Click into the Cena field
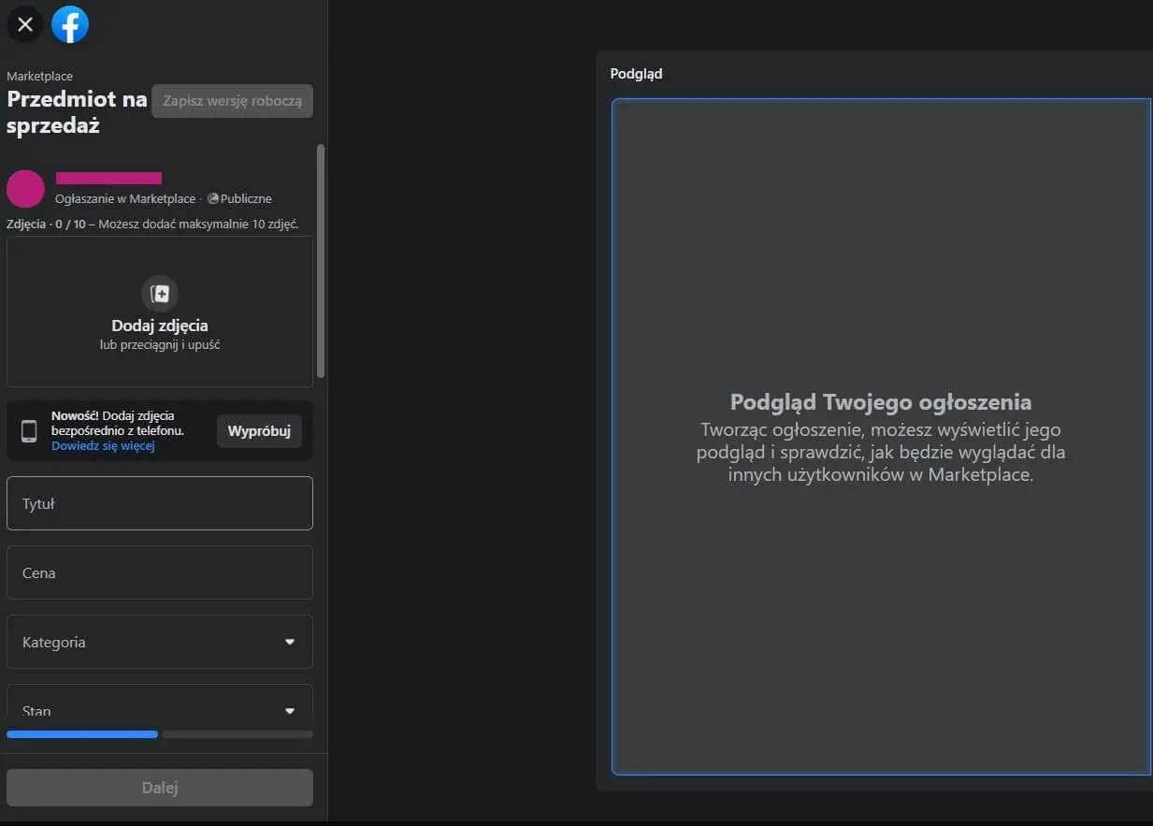The image size is (1153, 826). pyautogui.click(x=160, y=572)
